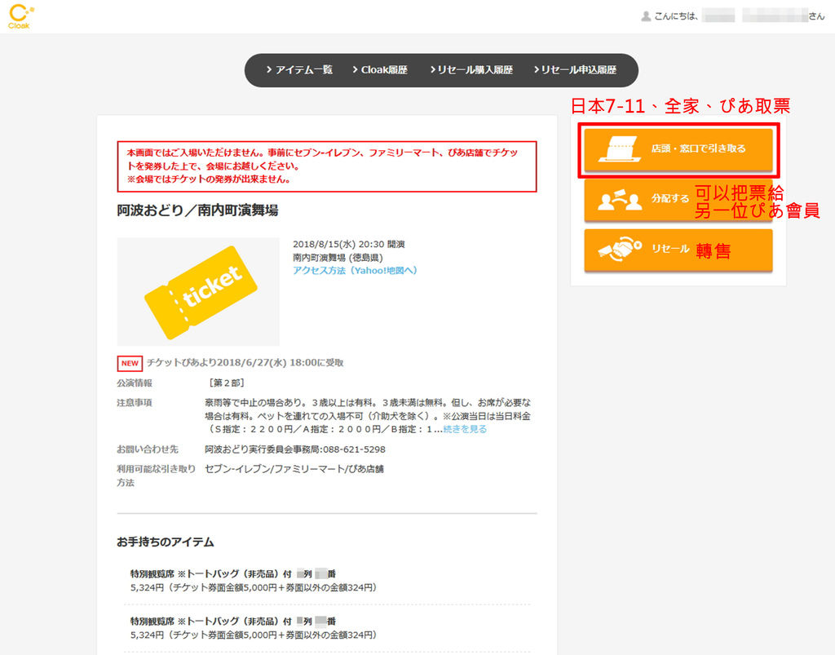
Task: Click the text セブン-イレブン/ファミリーマート/ぴあ店舗
Action: click(x=294, y=469)
